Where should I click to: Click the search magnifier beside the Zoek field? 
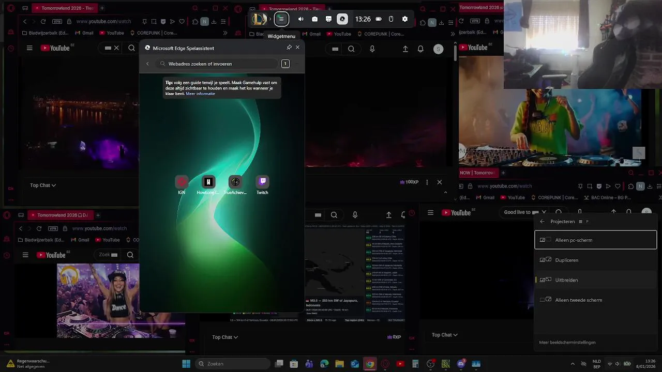pyautogui.click(x=130, y=255)
